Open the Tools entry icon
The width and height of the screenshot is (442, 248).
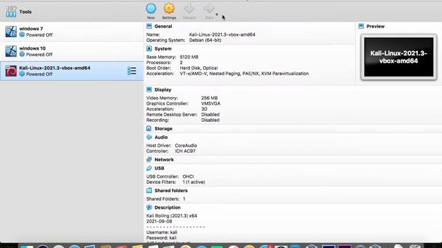(x=11, y=12)
